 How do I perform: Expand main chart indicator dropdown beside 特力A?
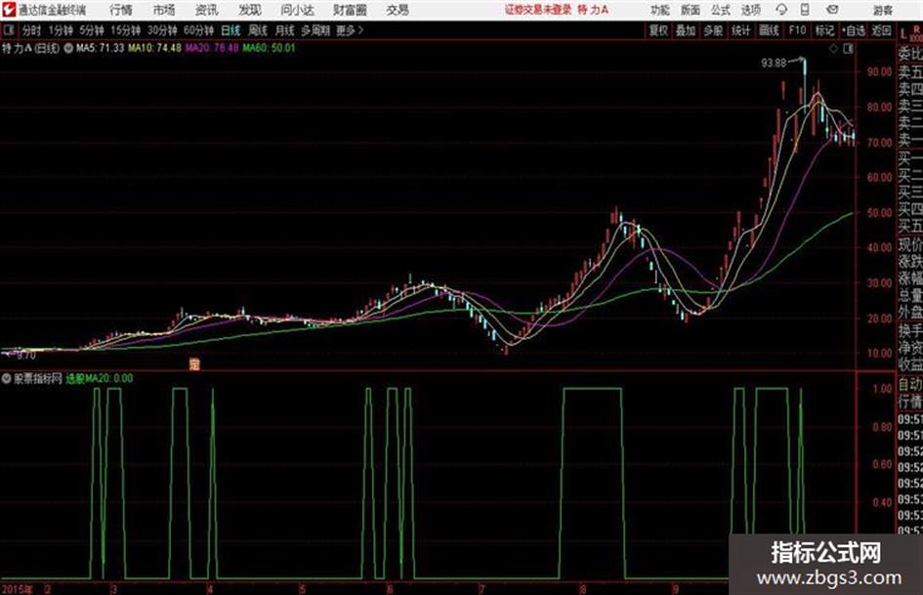coord(67,48)
